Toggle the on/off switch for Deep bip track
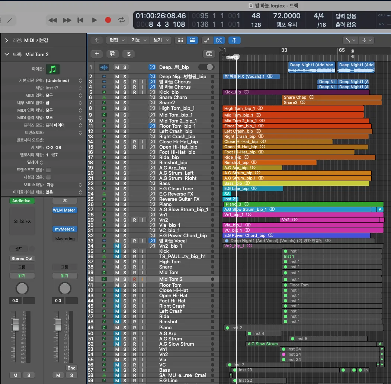The image size is (391, 384). [206, 67]
